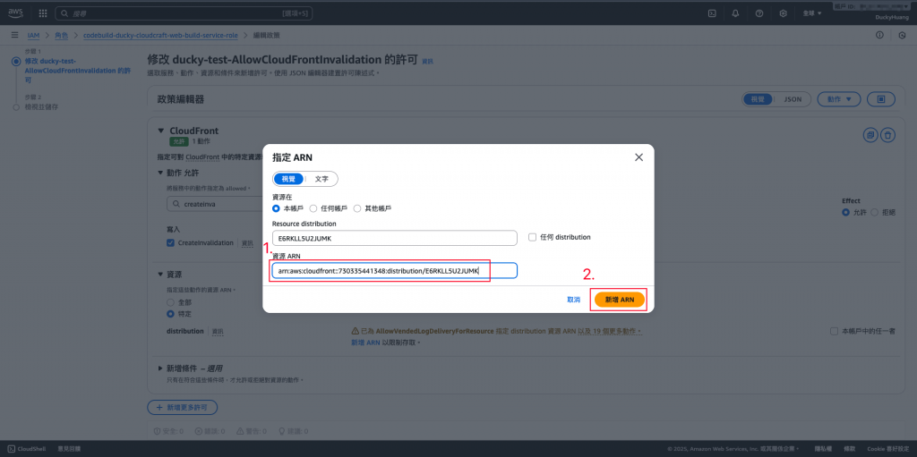
Task: Open the notifications bell
Action: click(x=736, y=13)
